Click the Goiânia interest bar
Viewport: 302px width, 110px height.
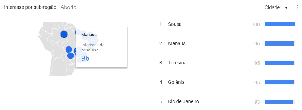coord(279,82)
